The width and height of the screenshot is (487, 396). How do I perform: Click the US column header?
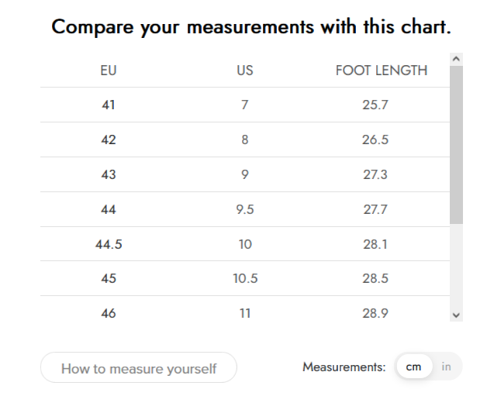point(245,71)
